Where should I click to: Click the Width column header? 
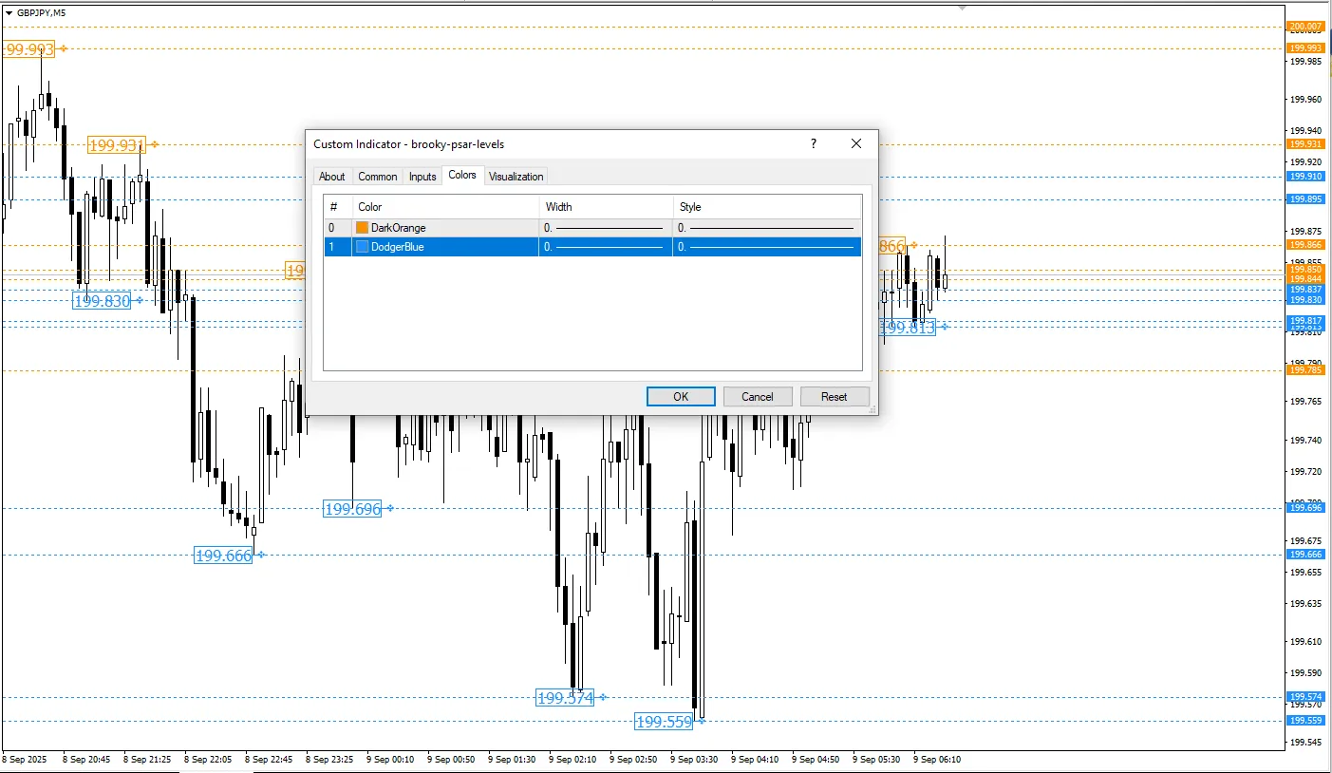point(606,207)
